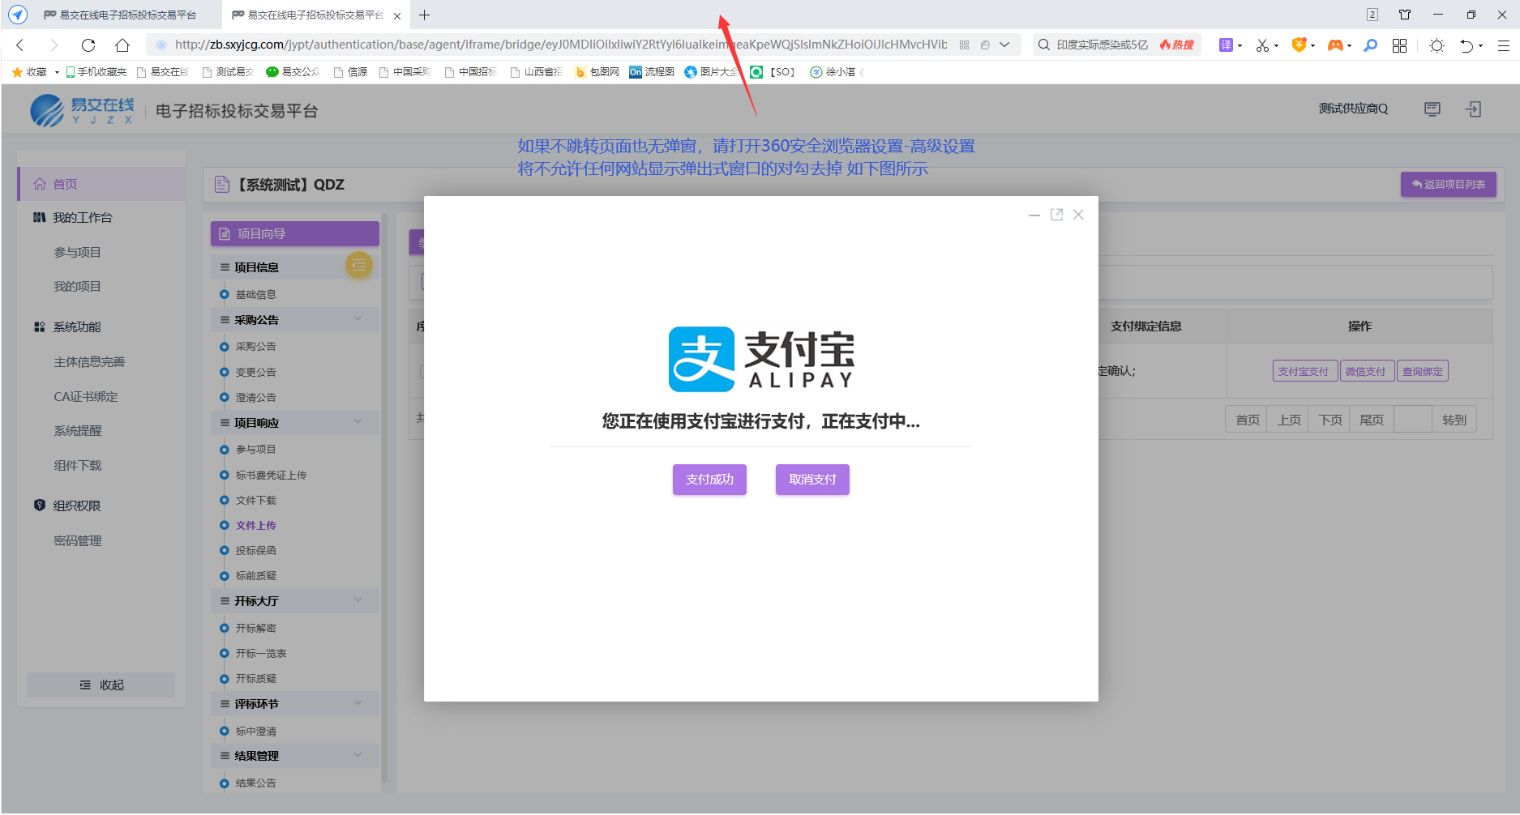Open the 【SO】 bookmark
Screen dimensions: 1520x815
773,72
